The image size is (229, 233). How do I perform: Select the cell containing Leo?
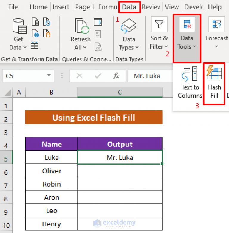point(52,210)
